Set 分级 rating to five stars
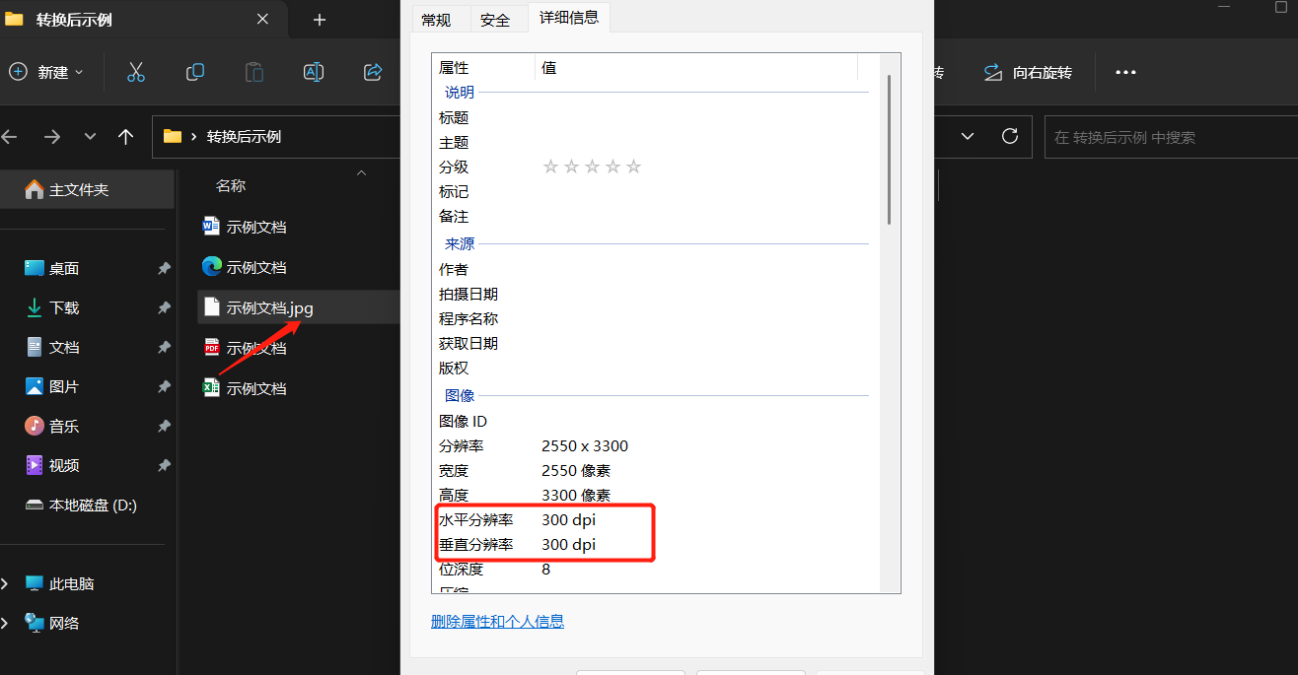 tap(633, 167)
